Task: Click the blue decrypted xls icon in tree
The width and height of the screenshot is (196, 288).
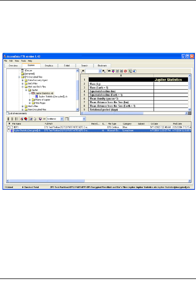Action: pos(36,97)
